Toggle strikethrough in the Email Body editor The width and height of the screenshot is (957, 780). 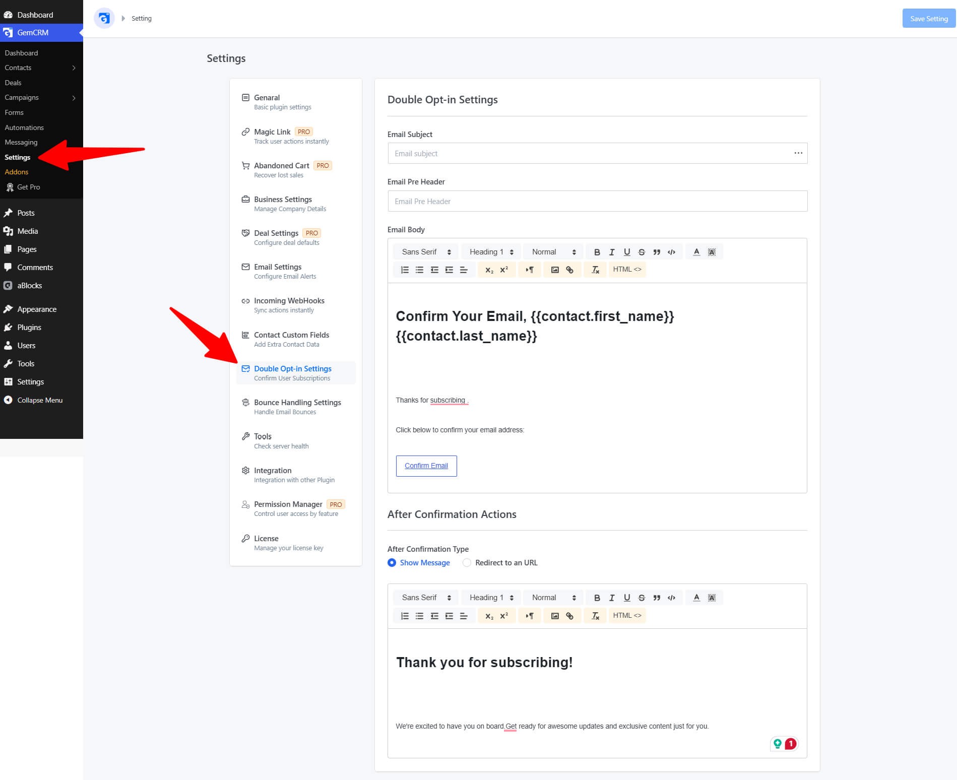tap(642, 252)
